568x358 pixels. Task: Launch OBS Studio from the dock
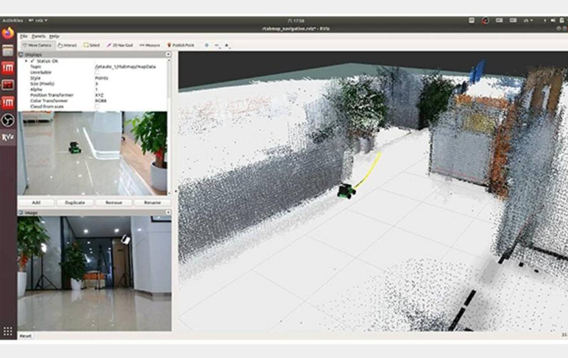coord(8,120)
